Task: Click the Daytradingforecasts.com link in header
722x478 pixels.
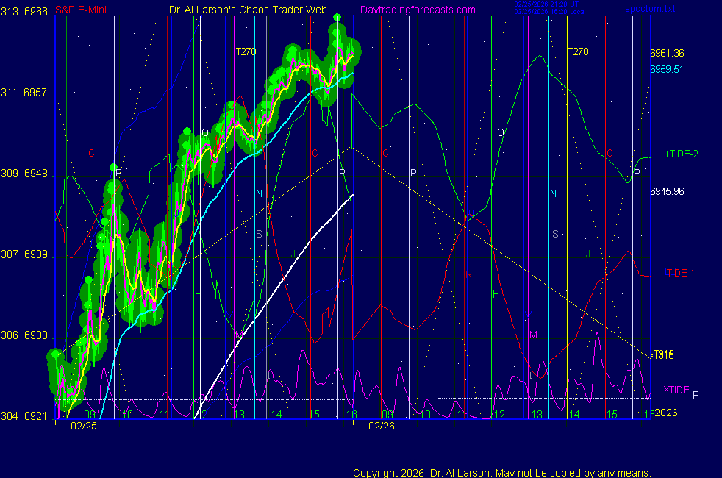Action: click(417, 10)
